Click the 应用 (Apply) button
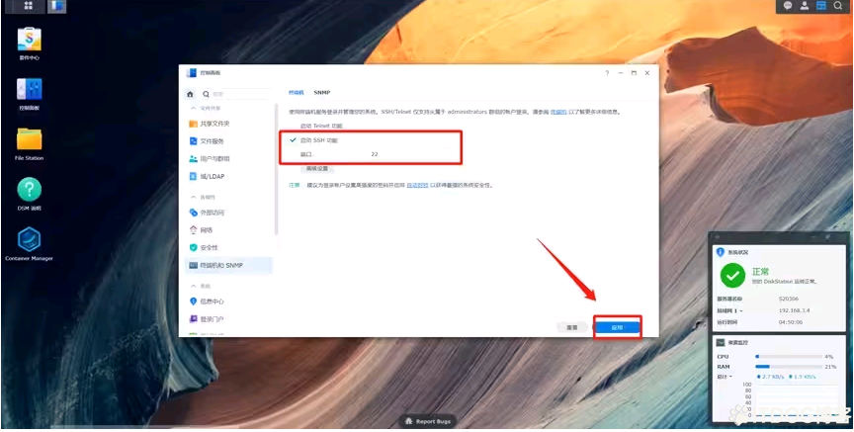Screen dimensions: 854x432 pos(617,328)
